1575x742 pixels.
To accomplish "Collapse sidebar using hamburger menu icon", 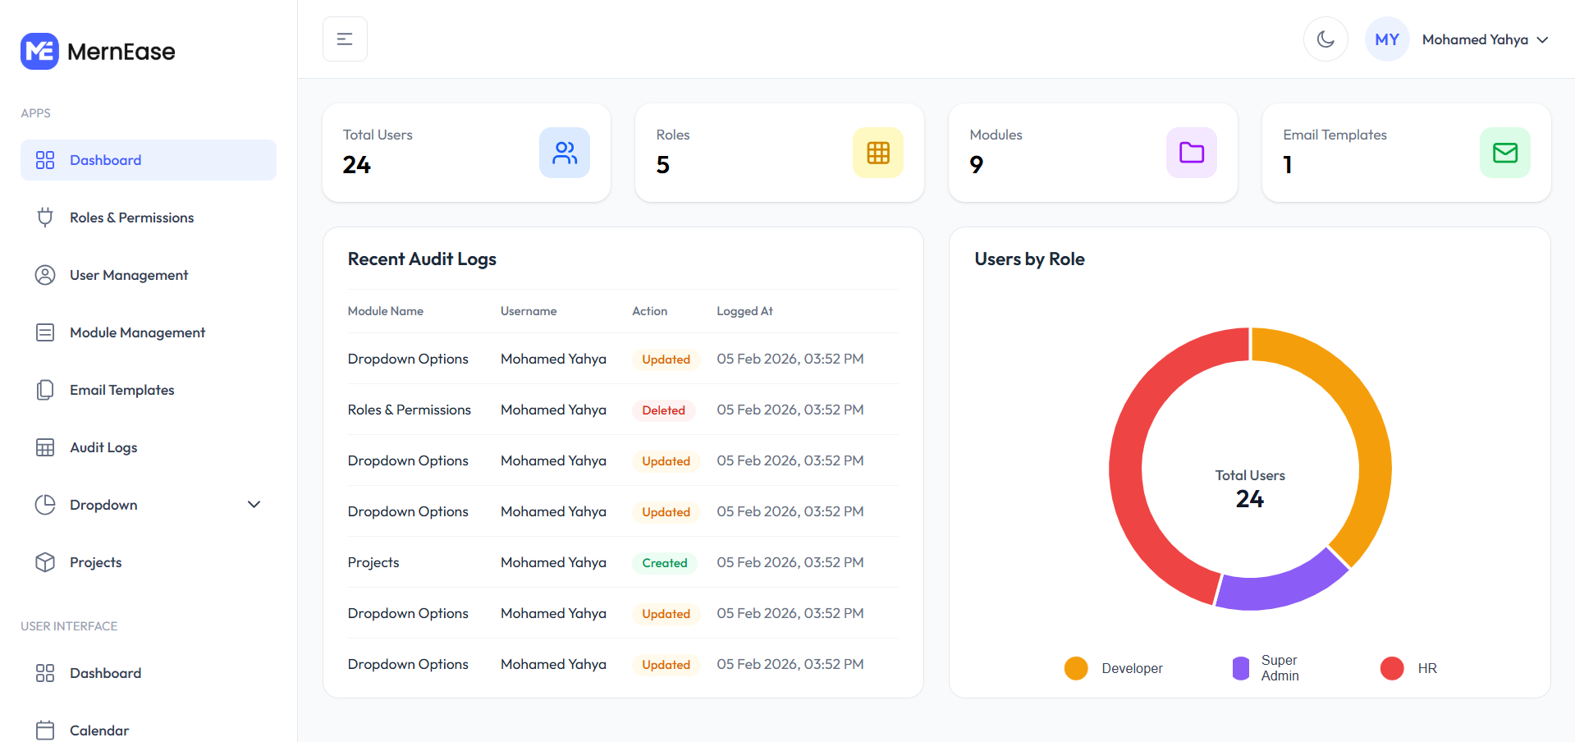I will (345, 39).
